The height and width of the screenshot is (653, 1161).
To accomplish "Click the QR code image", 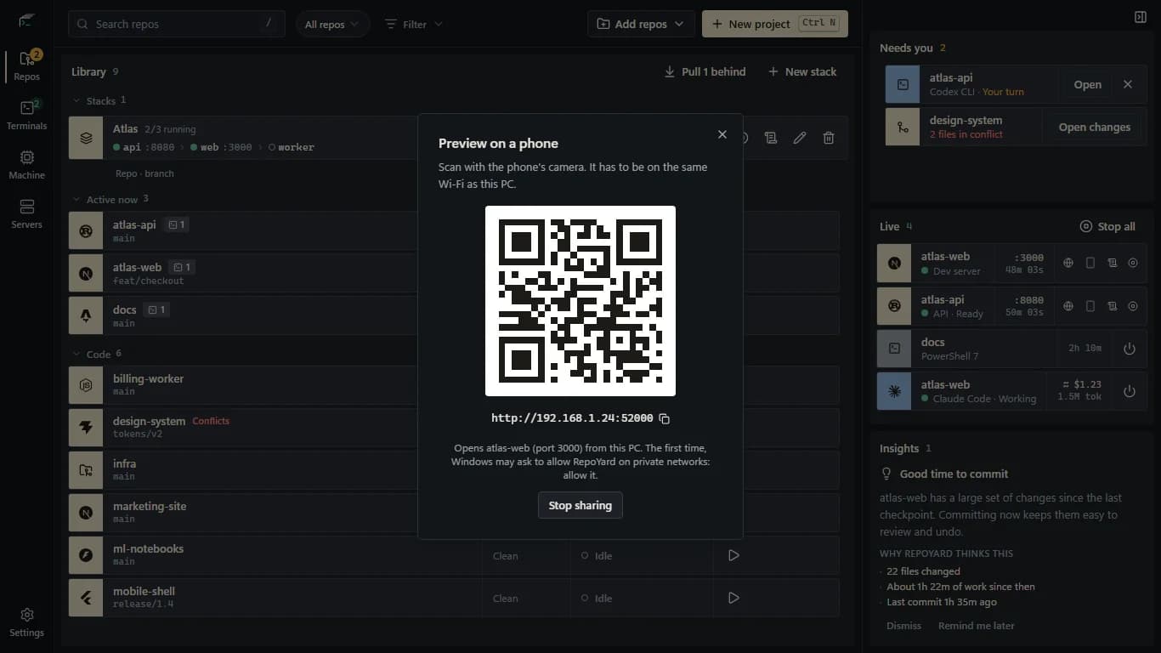I will 580,301.
